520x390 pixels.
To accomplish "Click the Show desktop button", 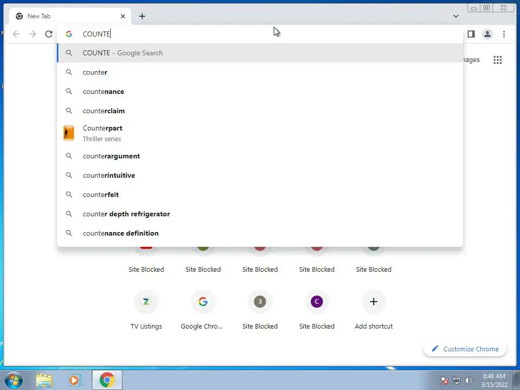I will click(x=516, y=380).
